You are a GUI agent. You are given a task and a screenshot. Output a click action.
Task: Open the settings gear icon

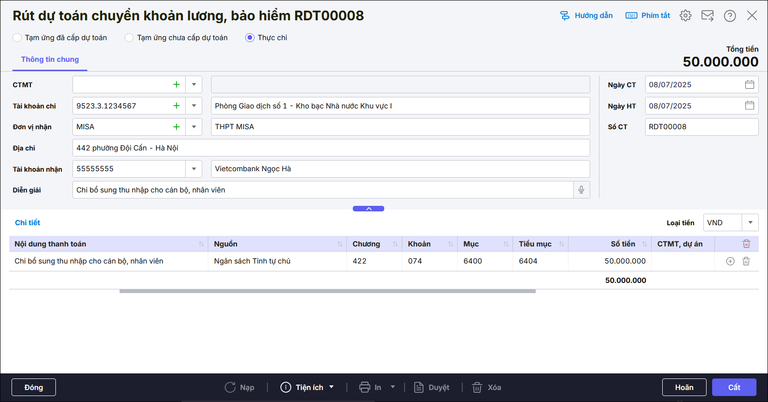click(x=685, y=16)
